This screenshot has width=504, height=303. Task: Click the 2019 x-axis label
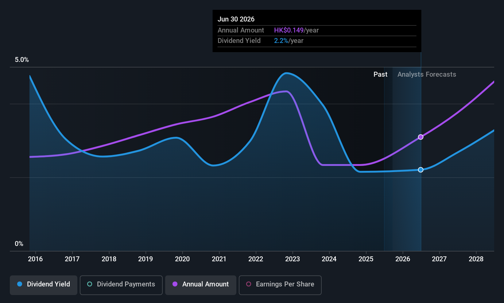pyautogui.click(x=145, y=259)
